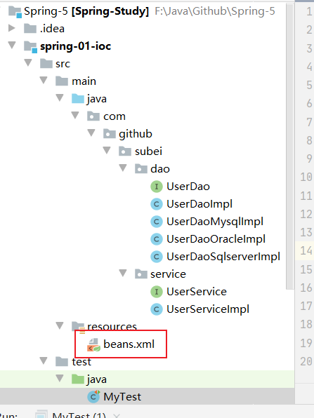The height and width of the screenshot is (418, 314).
Task: Select UserDaoOracleImpl class file
Action: tap(216, 239)
